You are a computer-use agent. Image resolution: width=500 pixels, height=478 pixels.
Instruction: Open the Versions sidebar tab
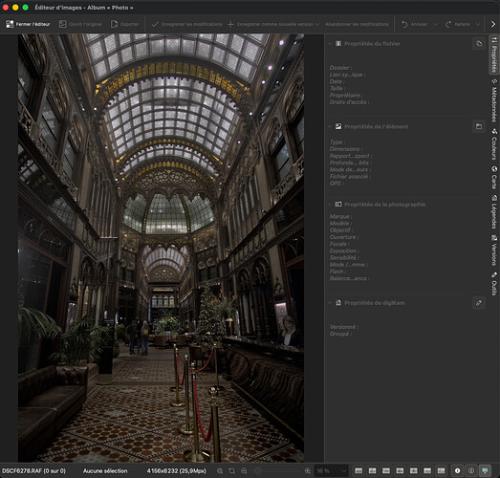coord(494,250)
